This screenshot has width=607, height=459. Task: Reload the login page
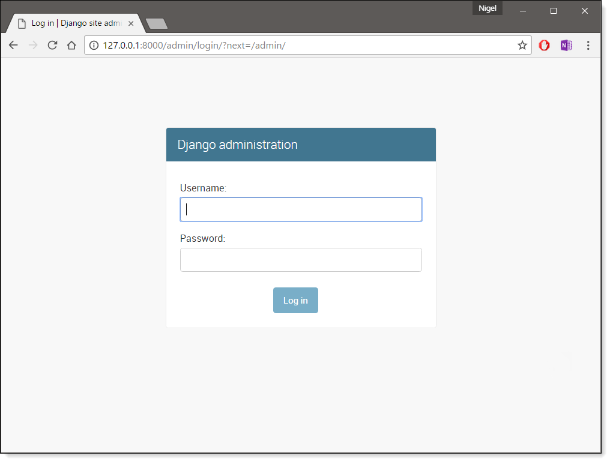click(52, 45)
